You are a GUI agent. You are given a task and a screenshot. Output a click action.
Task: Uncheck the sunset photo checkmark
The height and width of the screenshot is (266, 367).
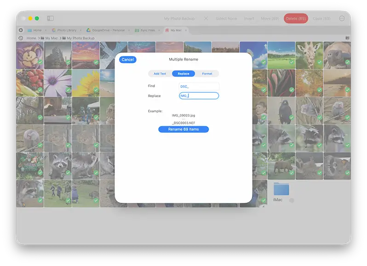point(96,62)
